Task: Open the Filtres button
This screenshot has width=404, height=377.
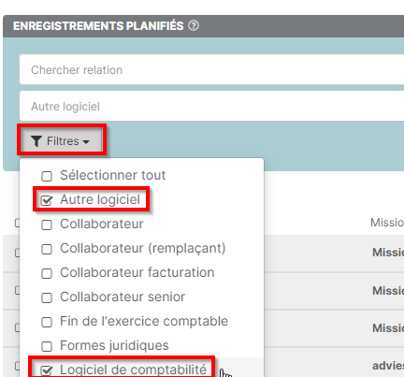Action: (x=62, y=141)
